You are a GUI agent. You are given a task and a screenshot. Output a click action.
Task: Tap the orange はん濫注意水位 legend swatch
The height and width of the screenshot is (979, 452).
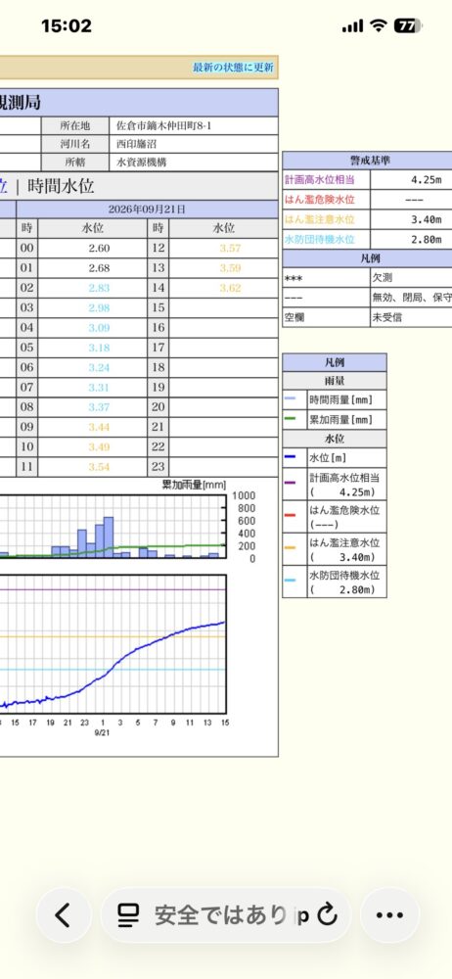coord(290,549)
